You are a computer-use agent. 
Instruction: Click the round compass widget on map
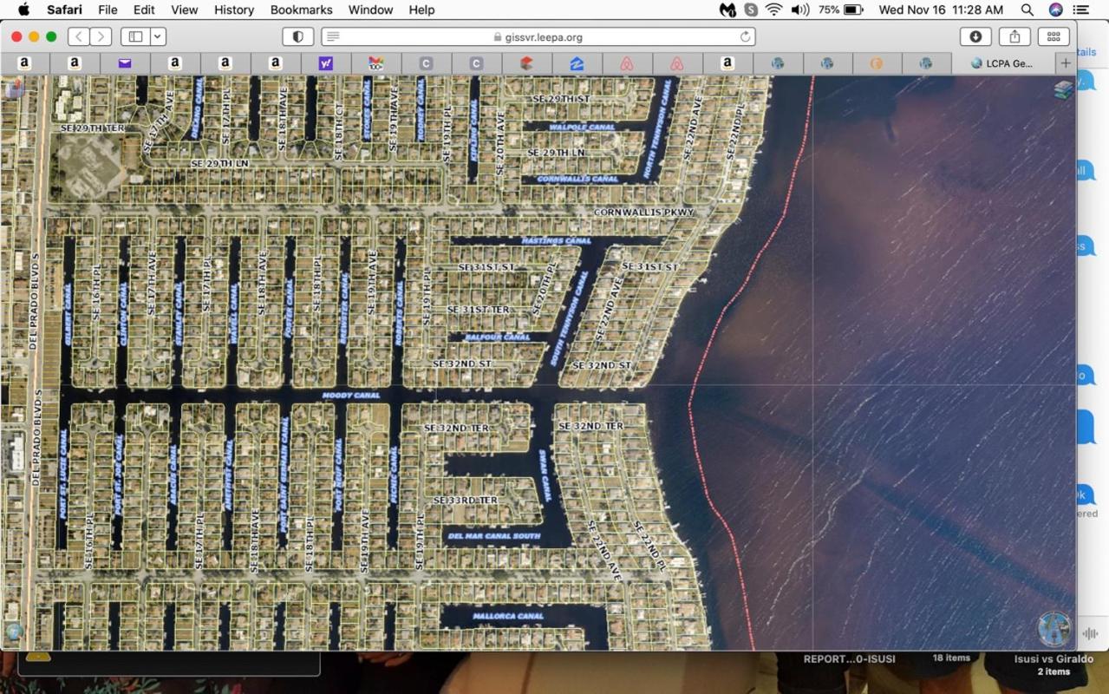coord(1054,629)
